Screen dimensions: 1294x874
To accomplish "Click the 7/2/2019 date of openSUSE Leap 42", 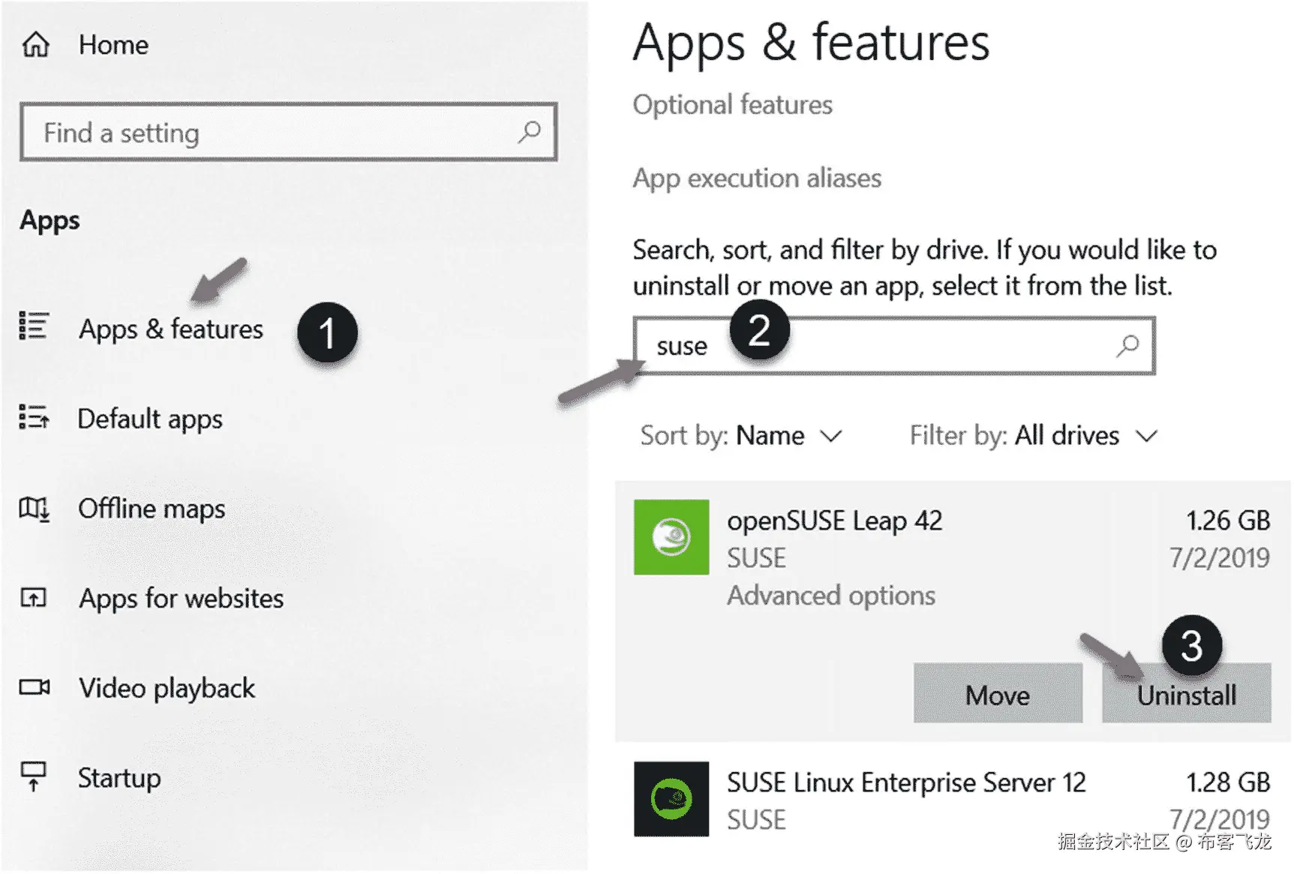I will pos(1220,557).
